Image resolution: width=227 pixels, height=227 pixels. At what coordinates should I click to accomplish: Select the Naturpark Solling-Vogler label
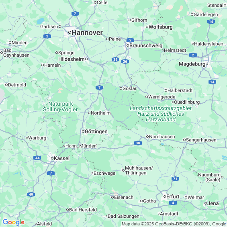click(x=60, y=107)
